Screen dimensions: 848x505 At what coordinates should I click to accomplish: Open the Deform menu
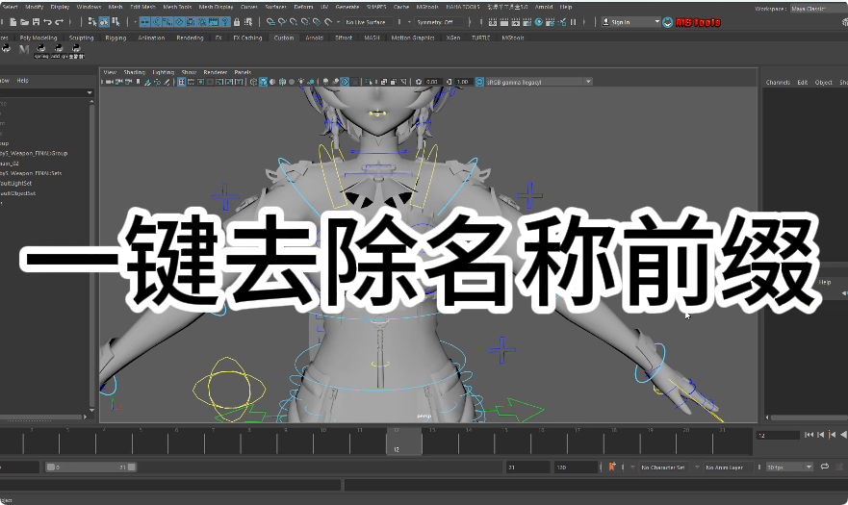[303, 7]
